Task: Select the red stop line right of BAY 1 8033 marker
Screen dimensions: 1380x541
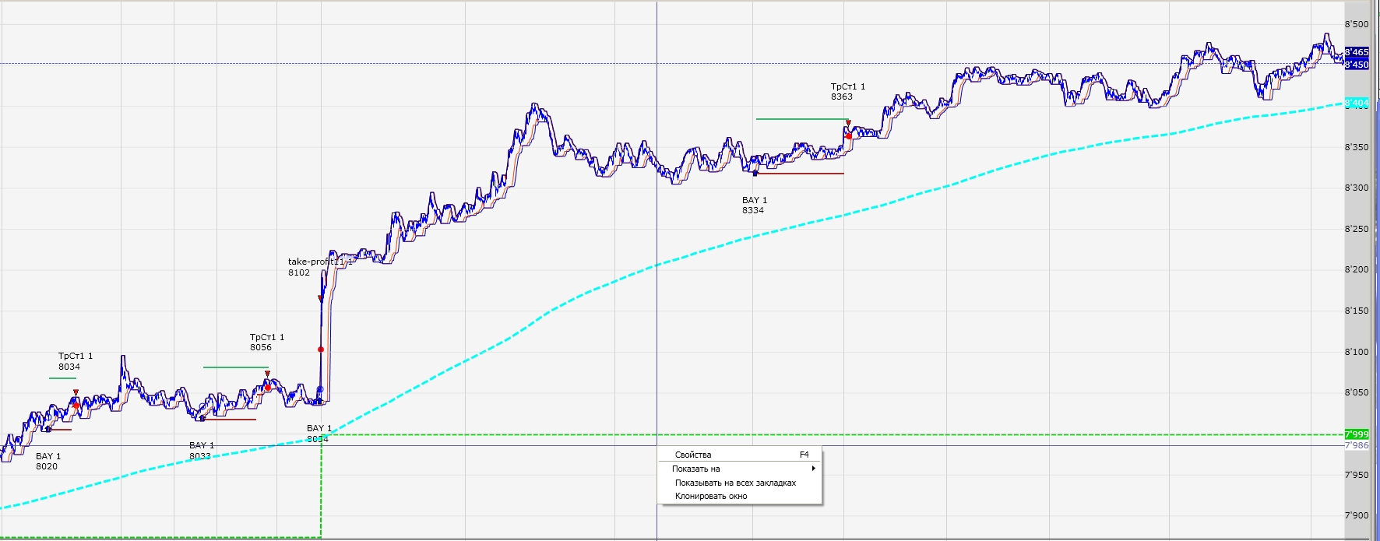Action: pos(229,420)
